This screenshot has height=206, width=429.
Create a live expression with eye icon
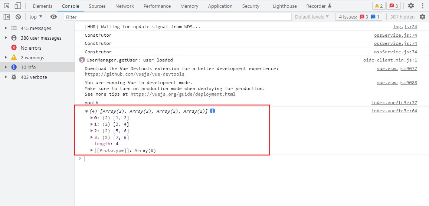(x=53, y=17)
